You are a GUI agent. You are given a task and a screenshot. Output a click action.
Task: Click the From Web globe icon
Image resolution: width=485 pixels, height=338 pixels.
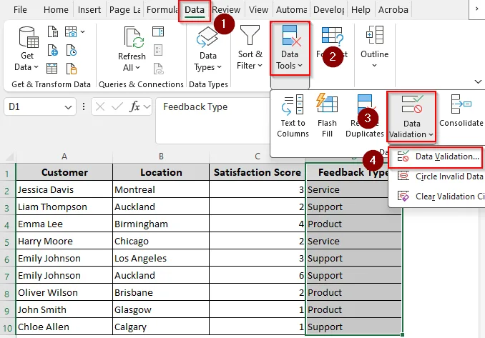pyautogui.click(x=53, y=50)
